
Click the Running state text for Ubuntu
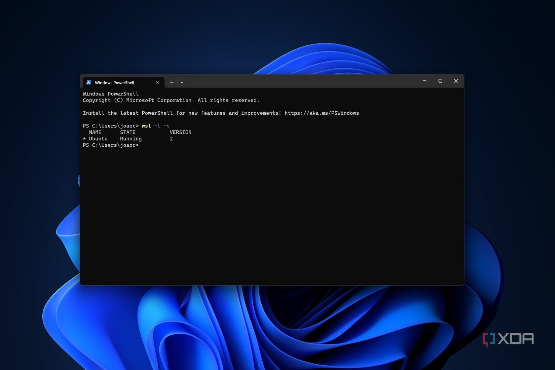click(x=131, y=139)
